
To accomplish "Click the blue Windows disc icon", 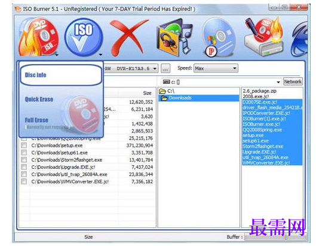I will pos(219,37).
